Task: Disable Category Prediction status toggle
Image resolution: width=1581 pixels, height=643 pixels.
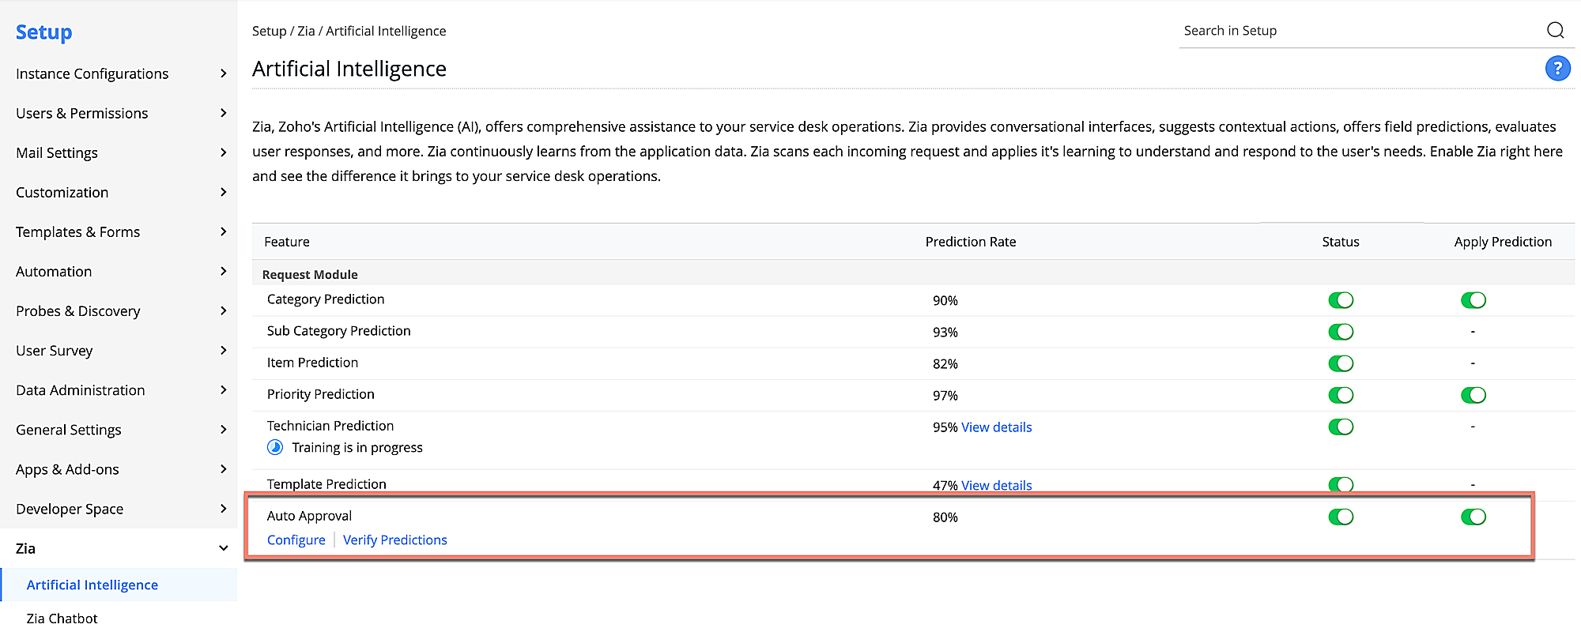Action: click(1341, 300)
